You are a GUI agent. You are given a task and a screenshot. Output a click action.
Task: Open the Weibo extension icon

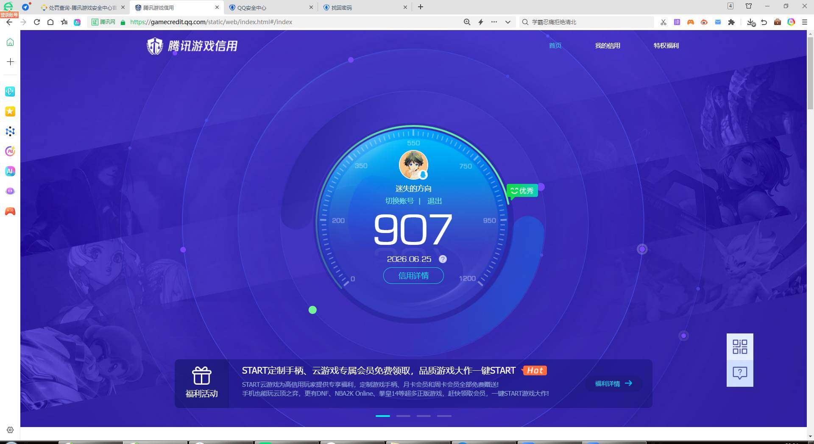point(704,22)
